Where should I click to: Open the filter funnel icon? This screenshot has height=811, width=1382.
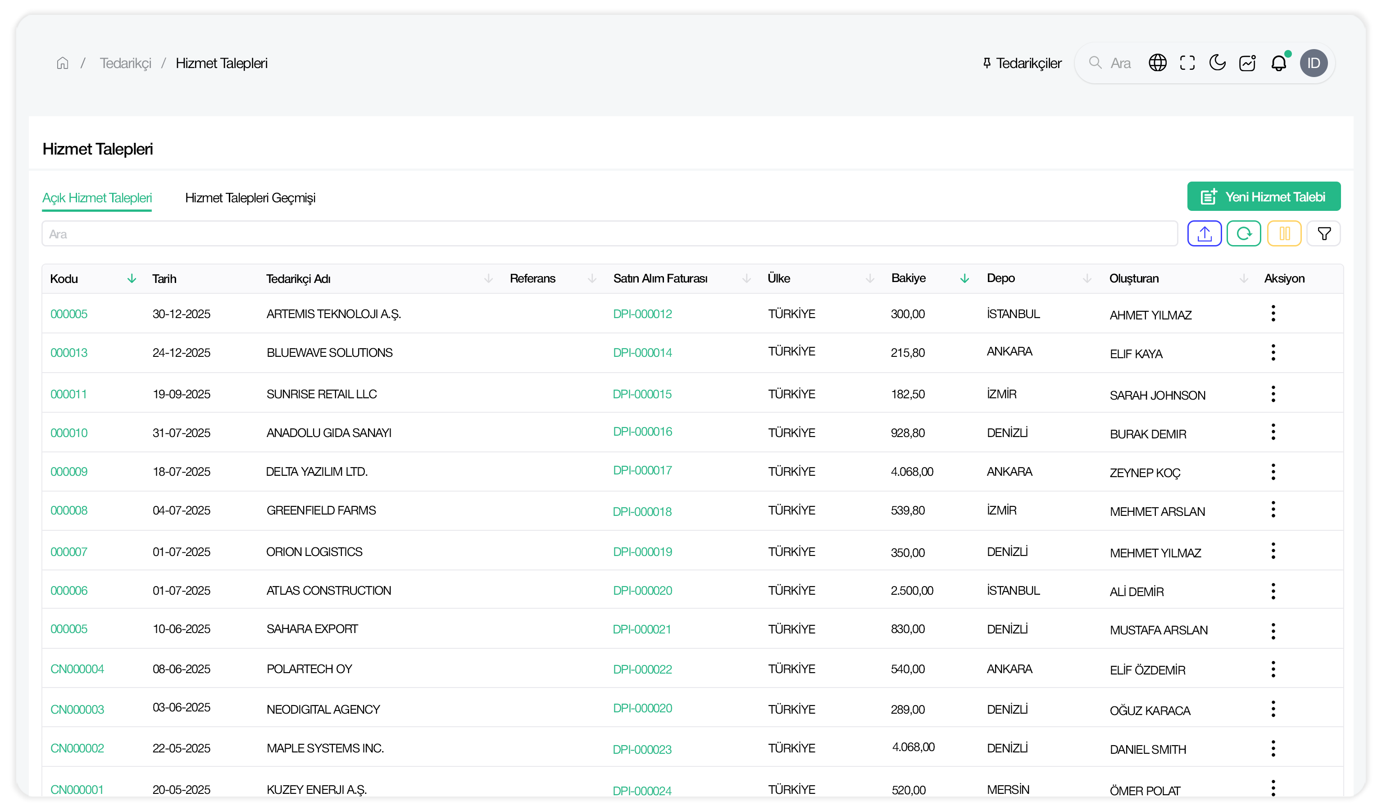pyautogui.click(x=1324, y=234)
